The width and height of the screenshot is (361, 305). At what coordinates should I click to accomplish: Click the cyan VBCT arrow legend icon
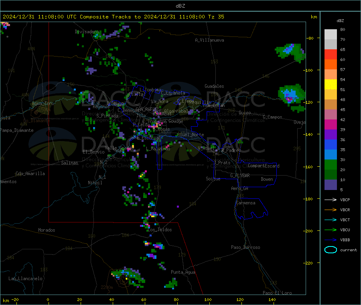331,220
